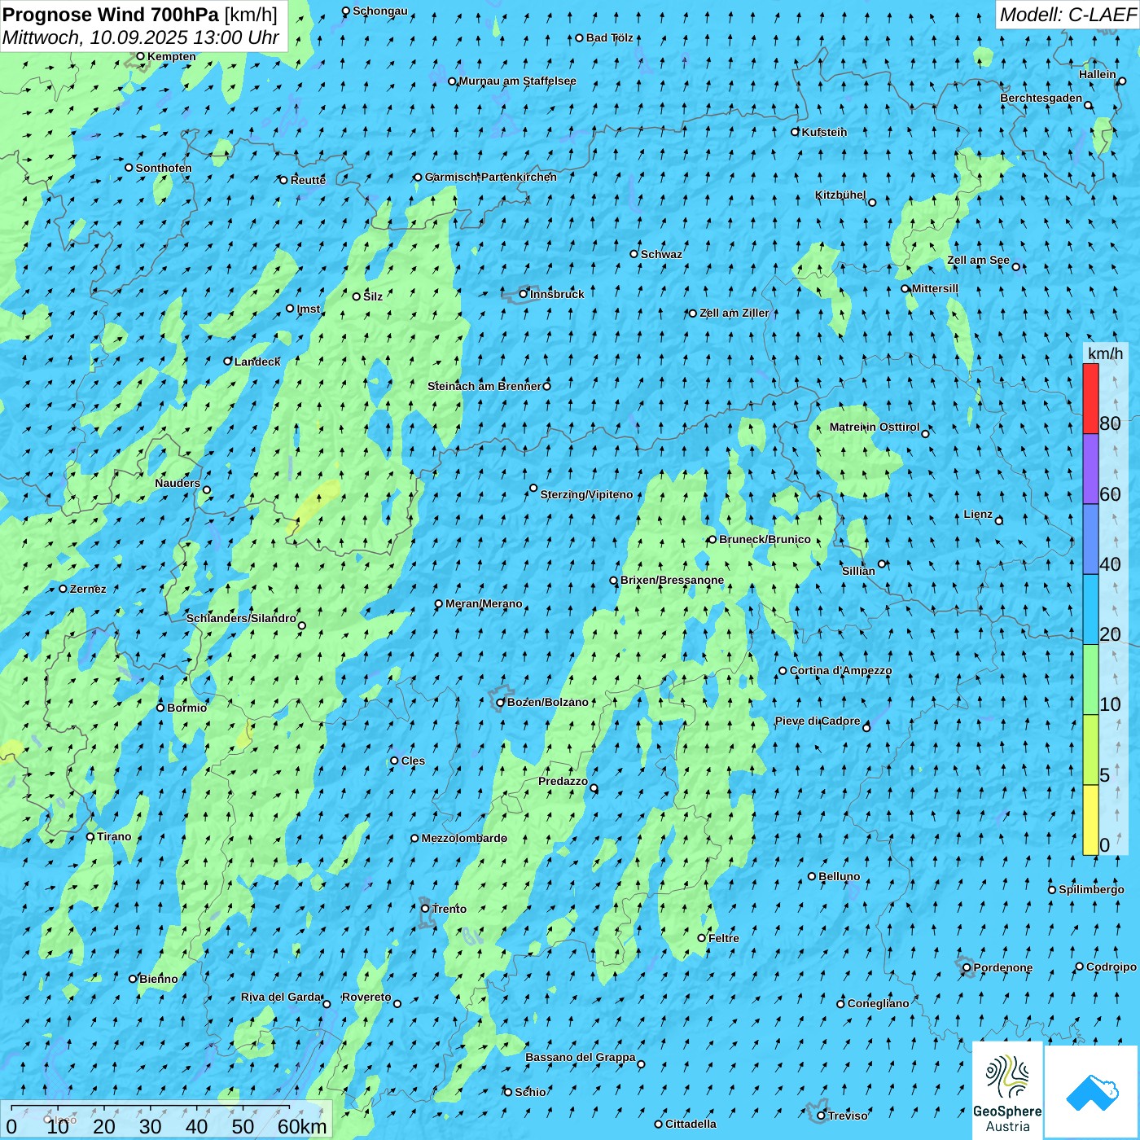
Task: Click the blue cloud arrow logo
Action: click(1092, 1092)
